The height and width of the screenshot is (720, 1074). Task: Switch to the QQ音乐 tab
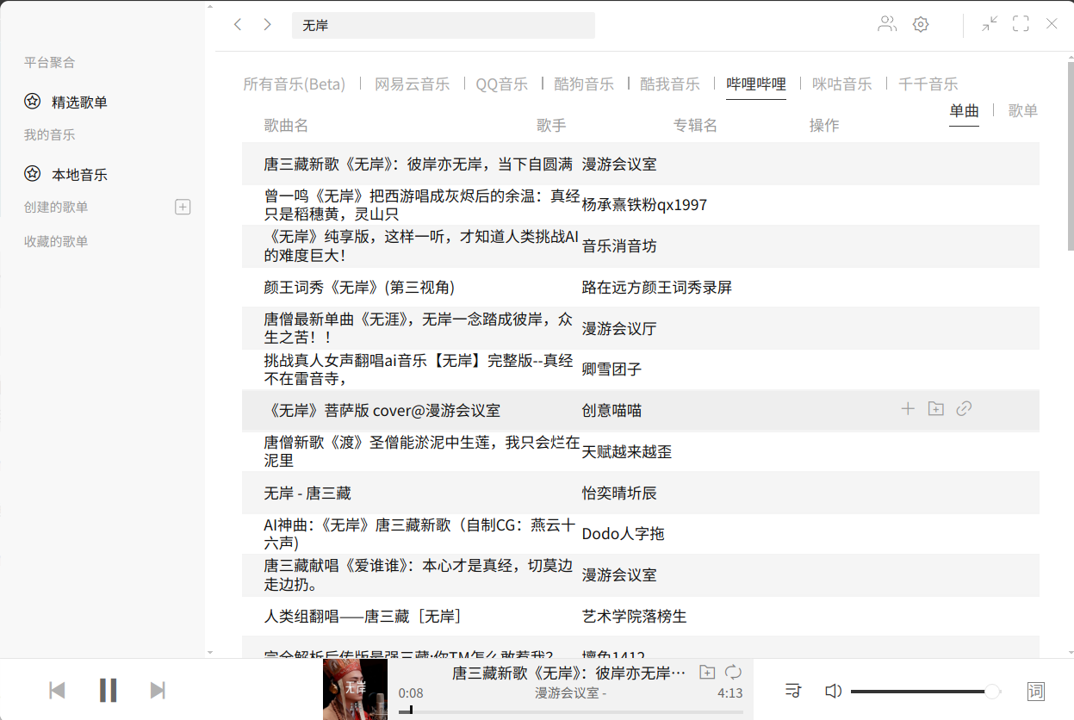502,84
